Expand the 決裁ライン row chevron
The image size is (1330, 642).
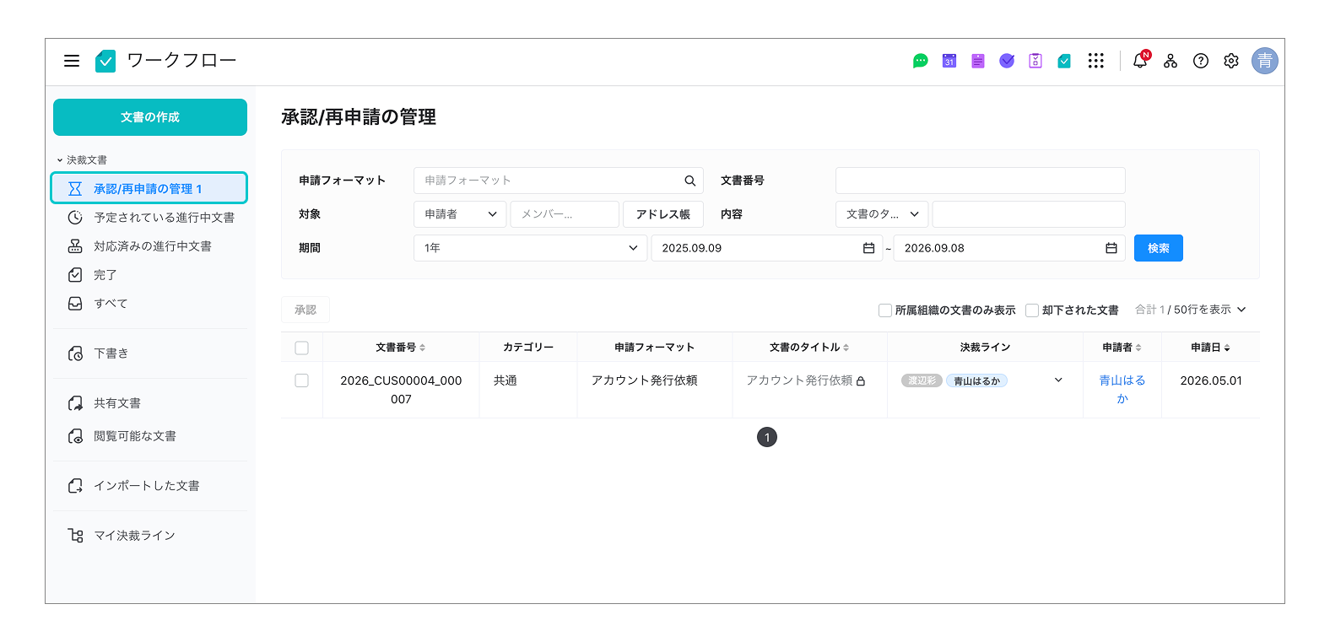tap(1058, 380)
